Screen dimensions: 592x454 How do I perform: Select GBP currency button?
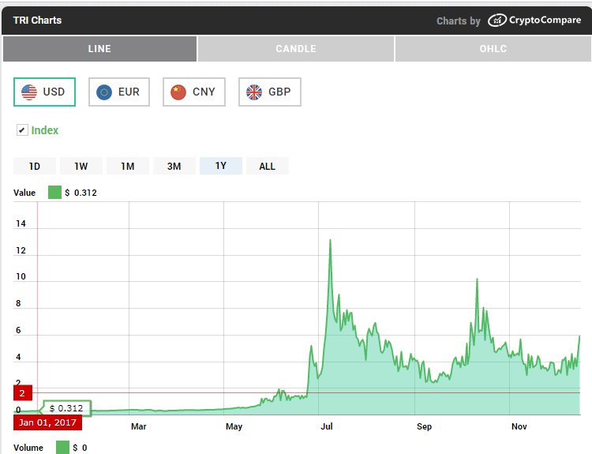(270, 92)
